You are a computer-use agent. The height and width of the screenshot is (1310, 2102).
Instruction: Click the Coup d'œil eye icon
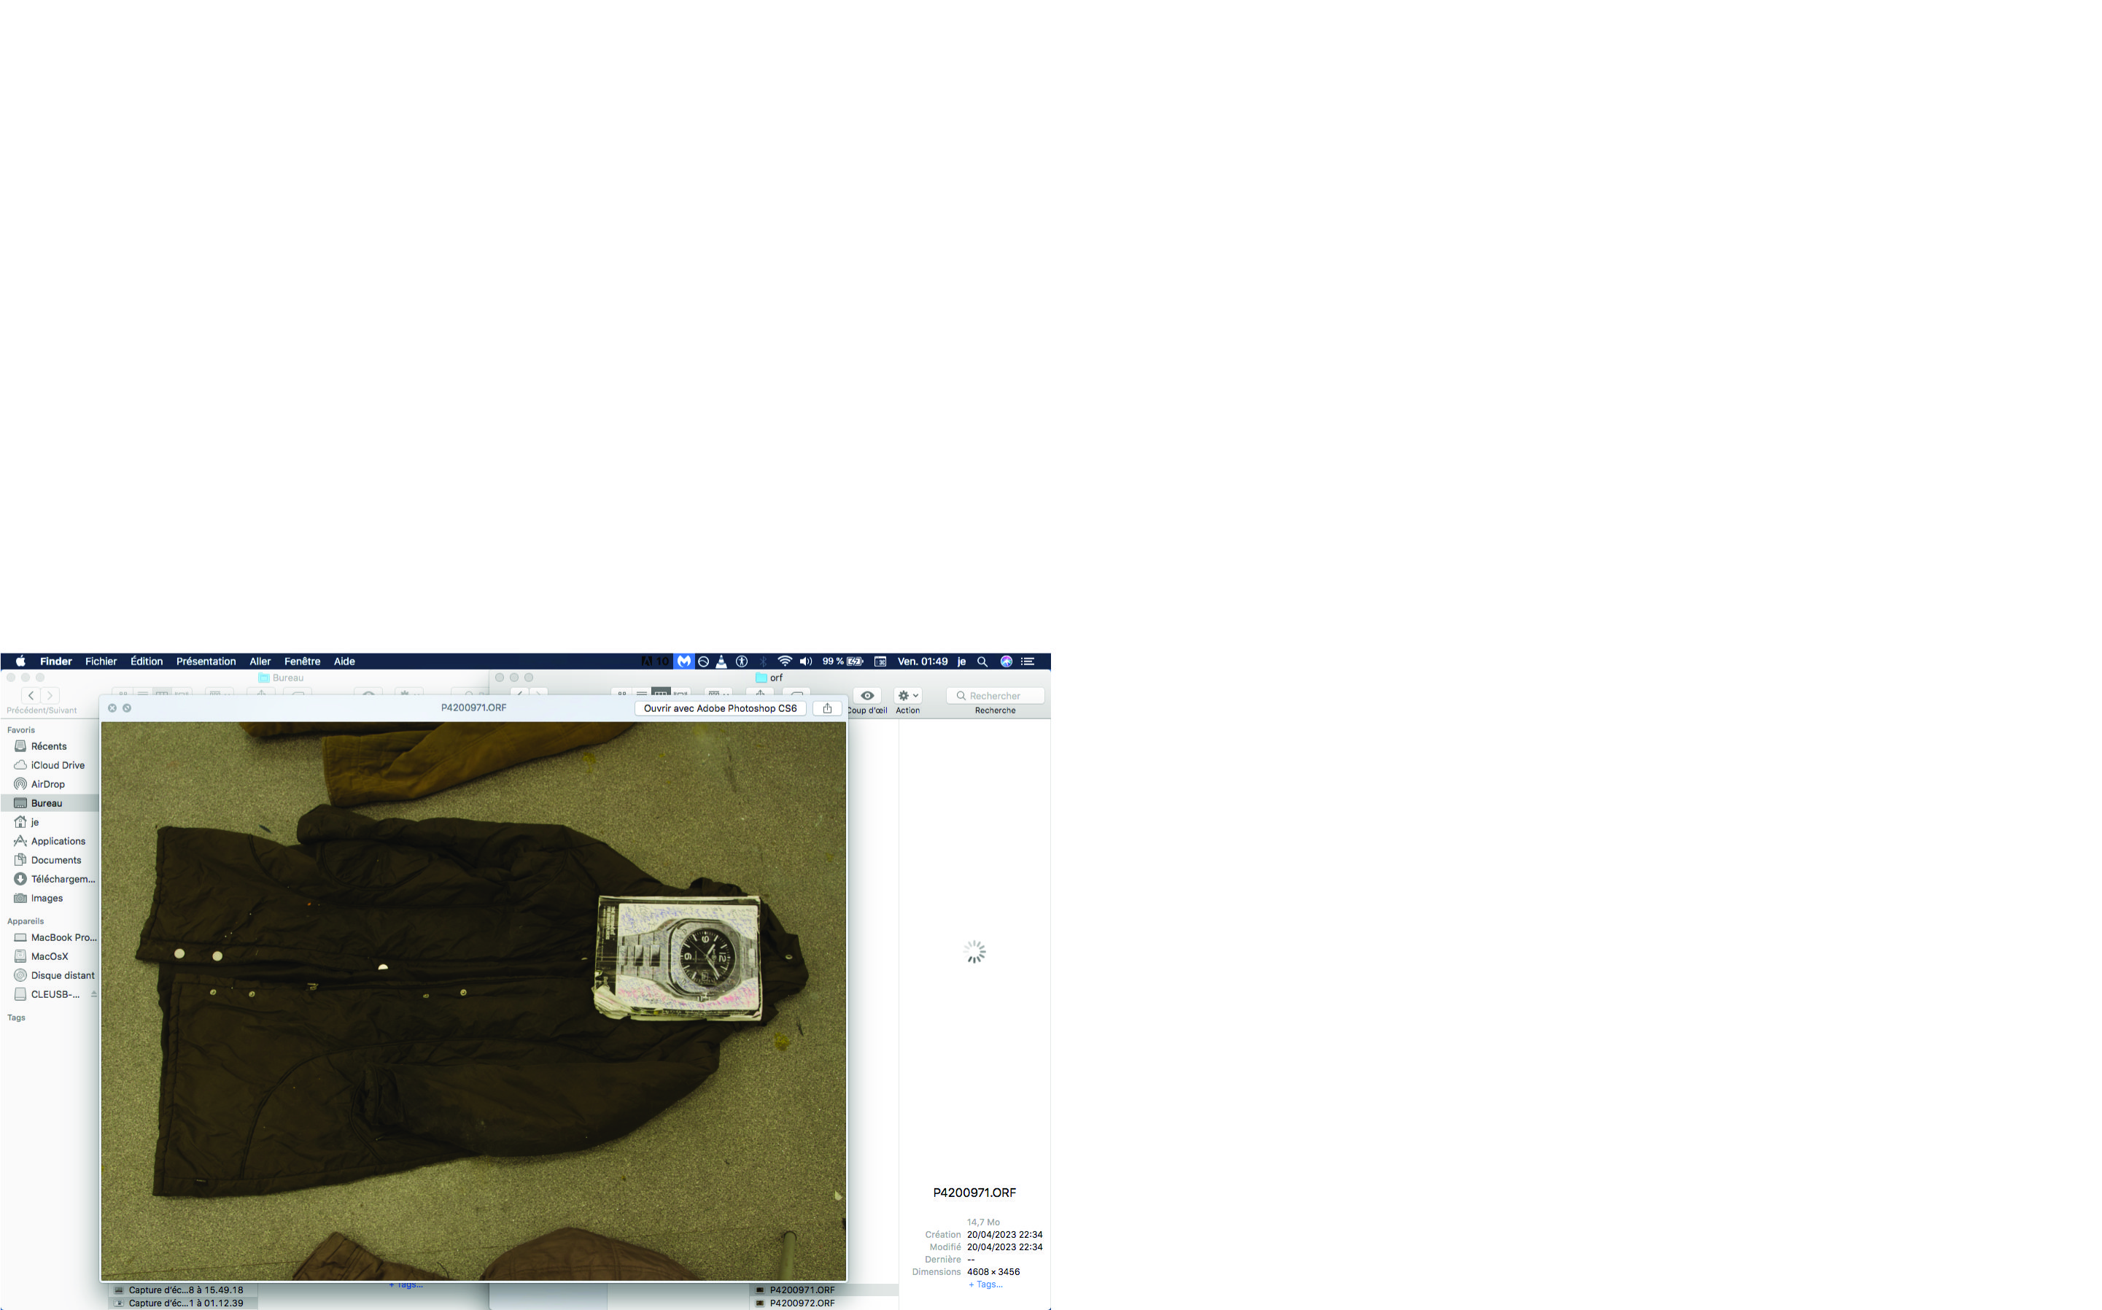click(867, 696)
